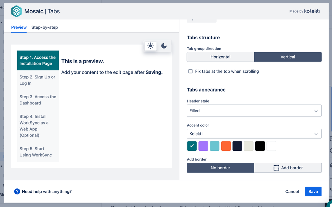
Task: Select the black accent color swatch
Action: pyautogui.click(x=260, y=146)
